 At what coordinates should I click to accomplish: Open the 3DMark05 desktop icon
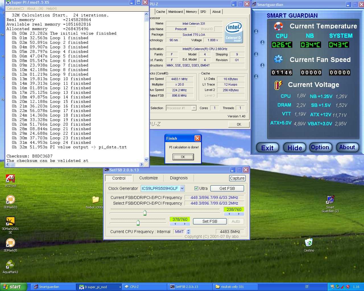[10, 245]
